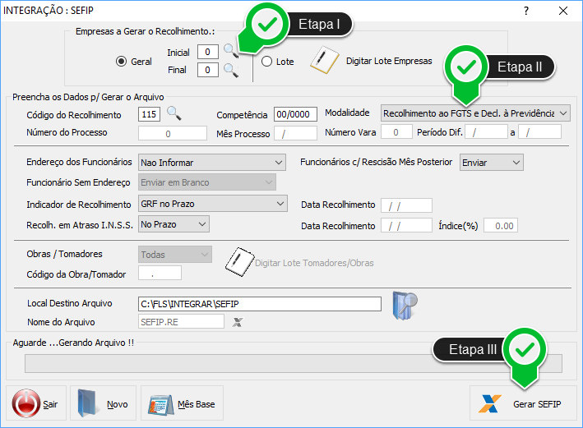Click magnifier next to Código do Recolhimento
Screen dimensions: 583x428
pos(174,113)
